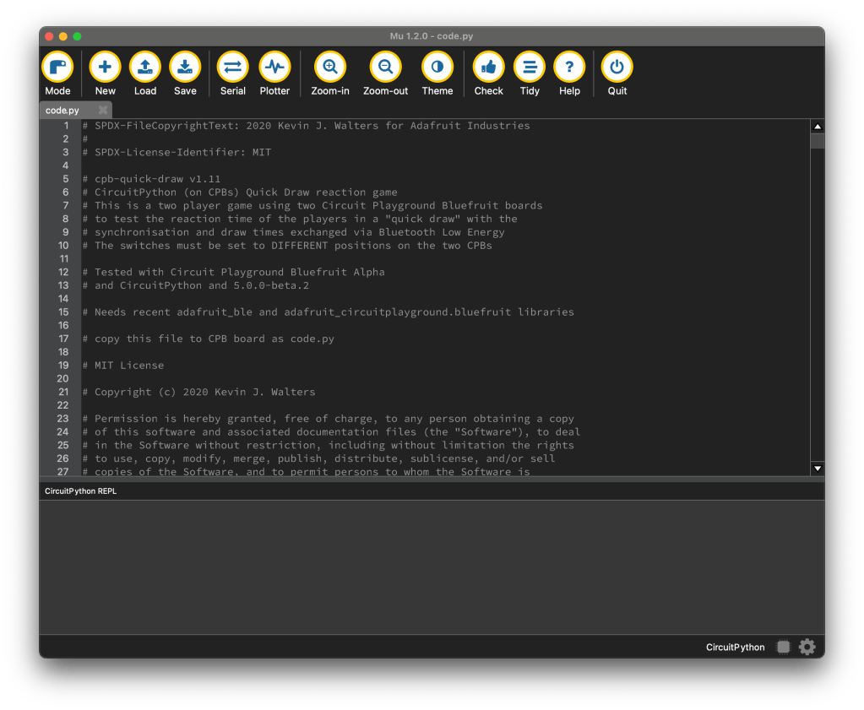Open the settings gear in status bar

tap(807, 647)
